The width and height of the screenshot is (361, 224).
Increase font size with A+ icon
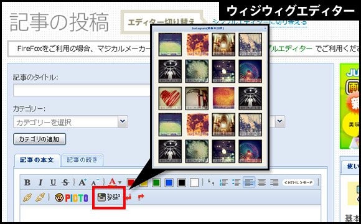click(82, 182)
